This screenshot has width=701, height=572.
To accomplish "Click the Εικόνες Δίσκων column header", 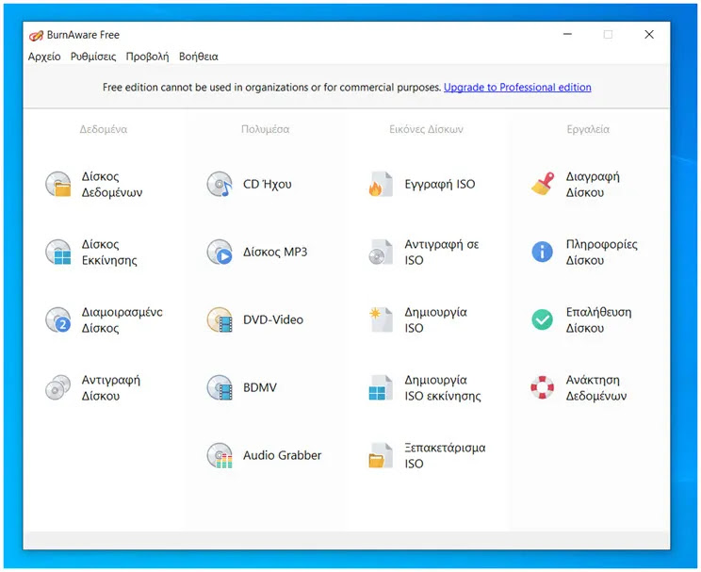I will pos(426,129).
